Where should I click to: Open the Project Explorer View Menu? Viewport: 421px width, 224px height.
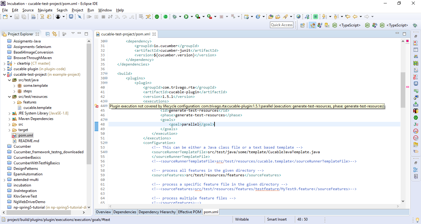click(x=73, y=34)
